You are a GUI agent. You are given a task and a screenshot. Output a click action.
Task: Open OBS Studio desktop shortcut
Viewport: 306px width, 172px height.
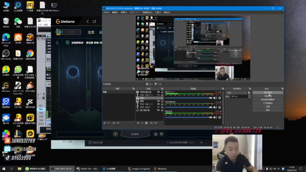click(x=6, y=55)
